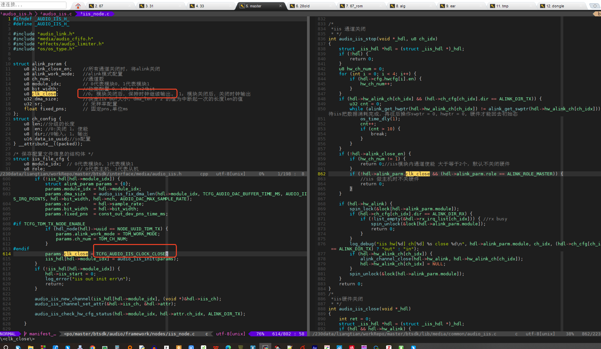
Task: Click 'struct iis_file_cfg {' on line 29
Action: click(41, 159)
